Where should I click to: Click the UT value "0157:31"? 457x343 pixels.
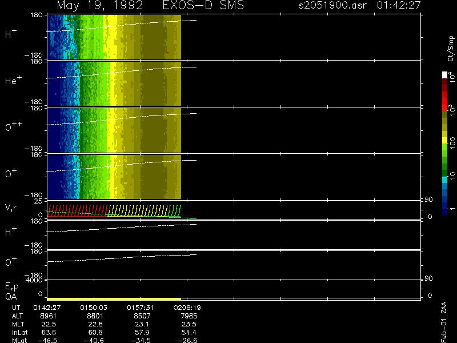tap(140, 308)
